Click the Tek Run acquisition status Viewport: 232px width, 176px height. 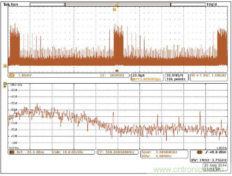(11, 4)
